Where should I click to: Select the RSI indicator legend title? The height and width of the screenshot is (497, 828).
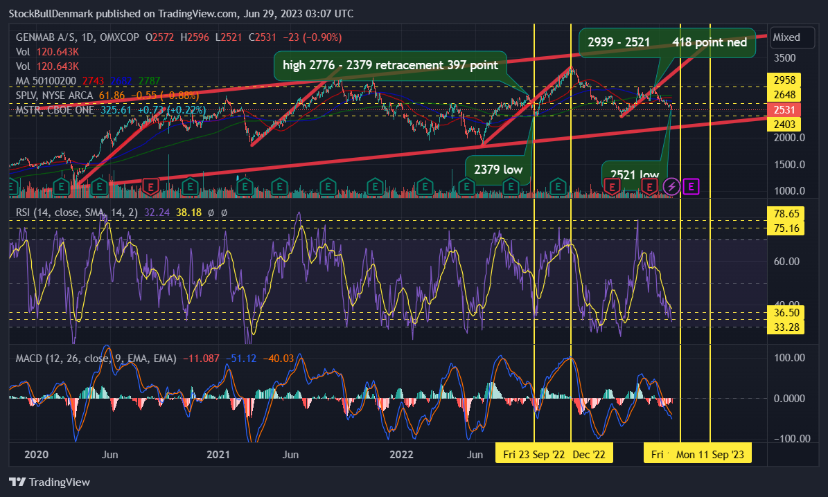(77, 212)
